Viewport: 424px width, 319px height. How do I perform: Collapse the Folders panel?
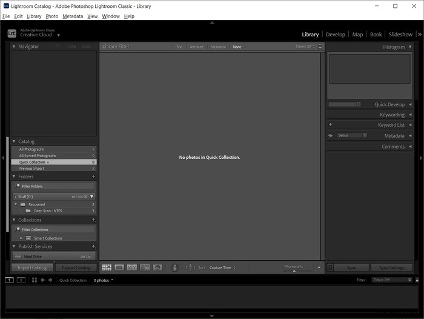pyautogui.click(x=14, y=176)
